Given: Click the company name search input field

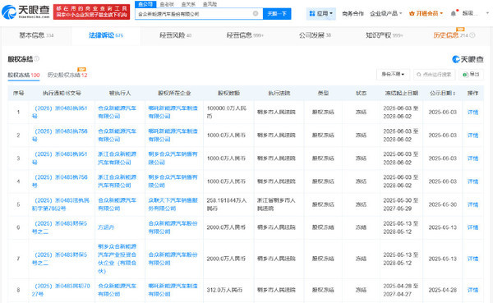Looking at the screenshot, I should pos(195,14).
